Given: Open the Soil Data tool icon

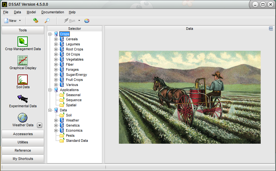Looking at the screenshot, I should tap(23, 80).
